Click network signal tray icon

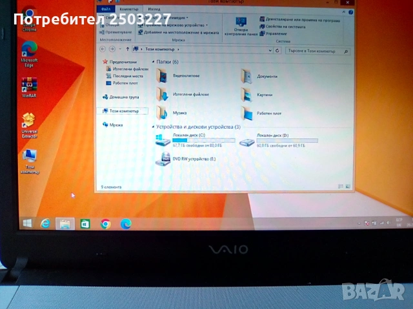pos(381,223)
